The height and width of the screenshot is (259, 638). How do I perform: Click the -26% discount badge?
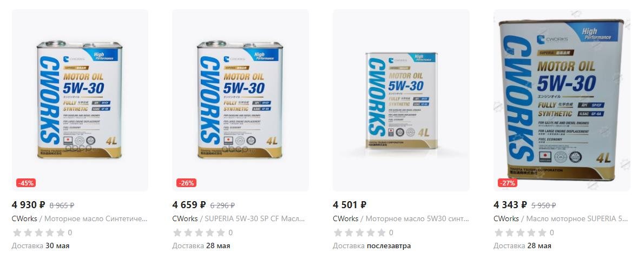pyautogui.click(x=187, y=183)
